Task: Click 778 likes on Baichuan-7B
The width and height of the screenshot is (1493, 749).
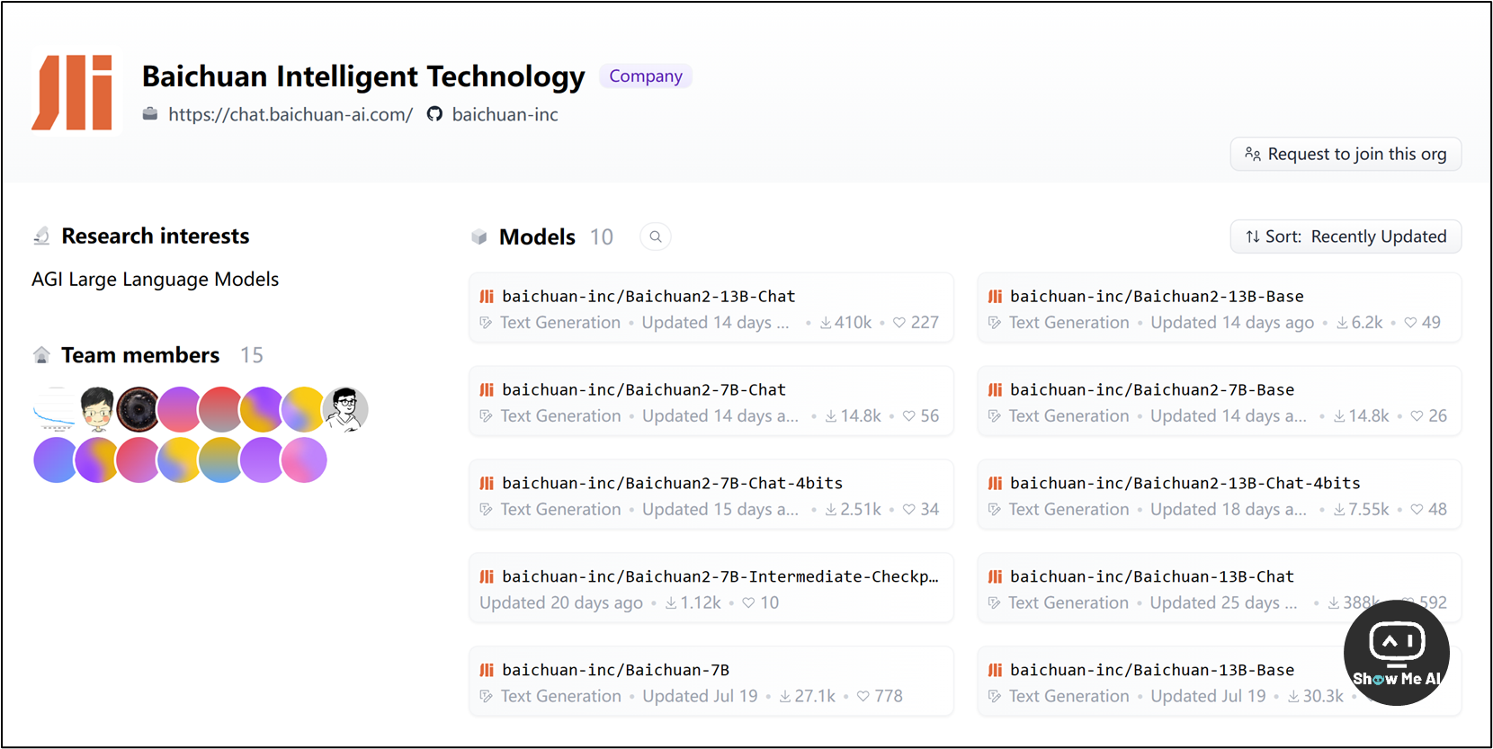Action: coord(889,697)
